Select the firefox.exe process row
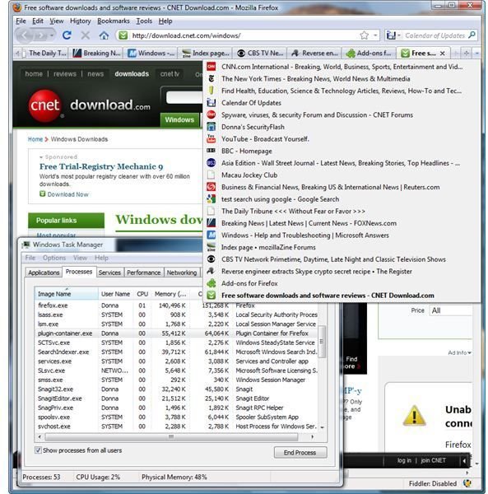The image size is (488, 494). (176, 305)
